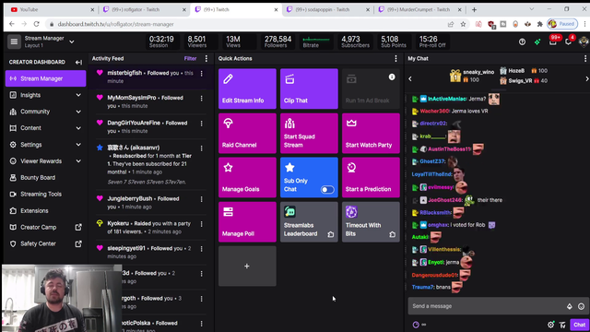Open channel points icon below chat
Viewport: 590px width, 332px height.
416,325
